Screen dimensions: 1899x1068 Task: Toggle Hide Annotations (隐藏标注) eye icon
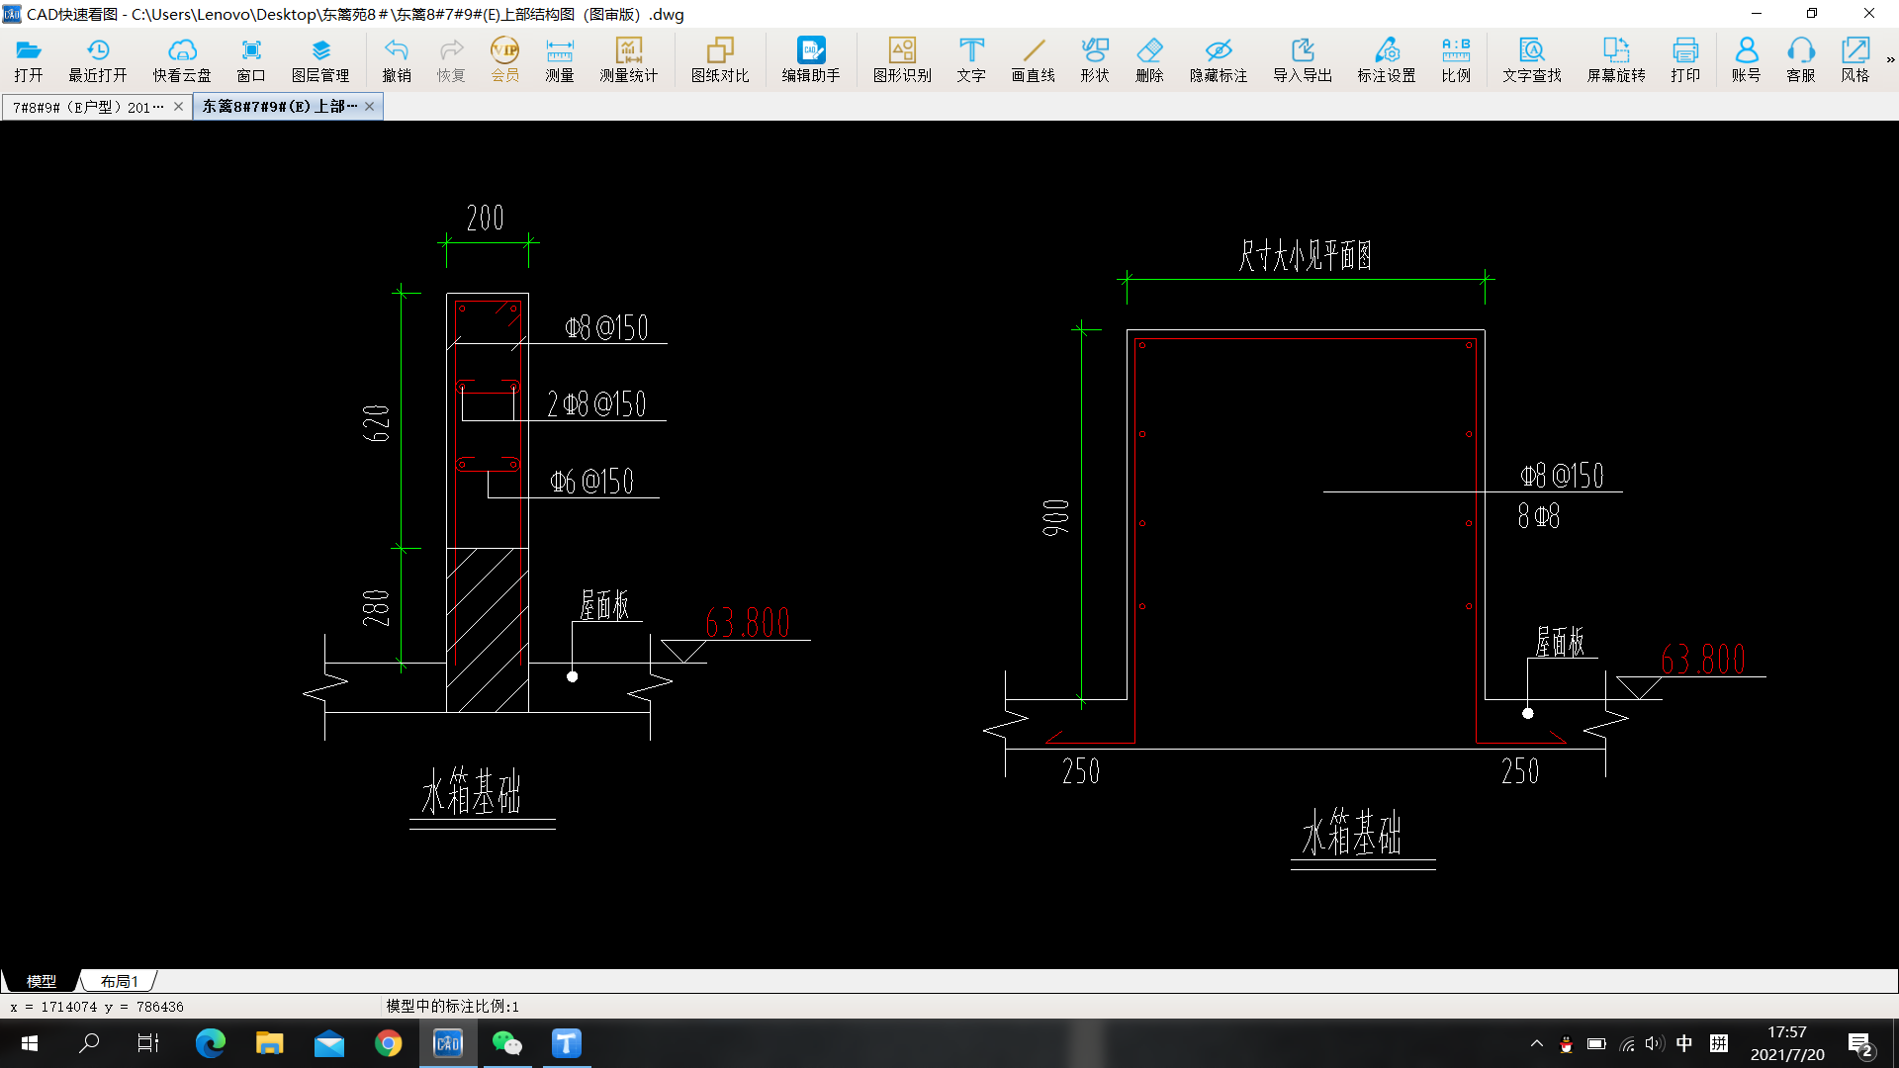click(x=1218, y=59)
